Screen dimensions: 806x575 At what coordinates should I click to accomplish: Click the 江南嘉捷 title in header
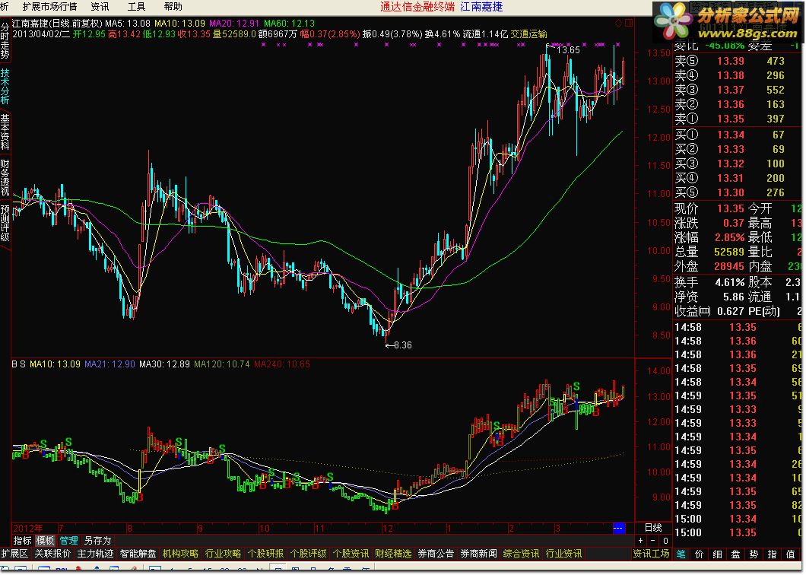pos(481,7)
